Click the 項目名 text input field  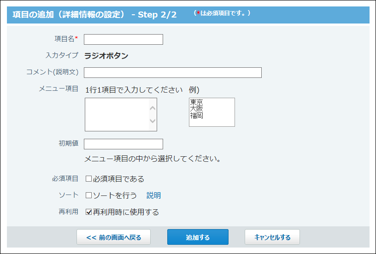point(123,40)
